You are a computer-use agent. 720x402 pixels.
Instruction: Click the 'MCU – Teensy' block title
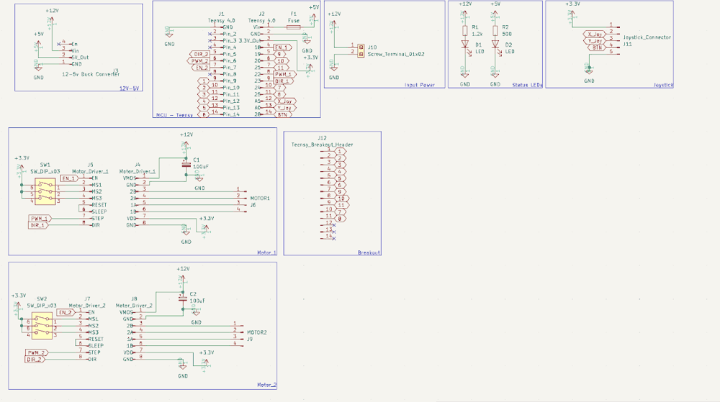(174, 115)
